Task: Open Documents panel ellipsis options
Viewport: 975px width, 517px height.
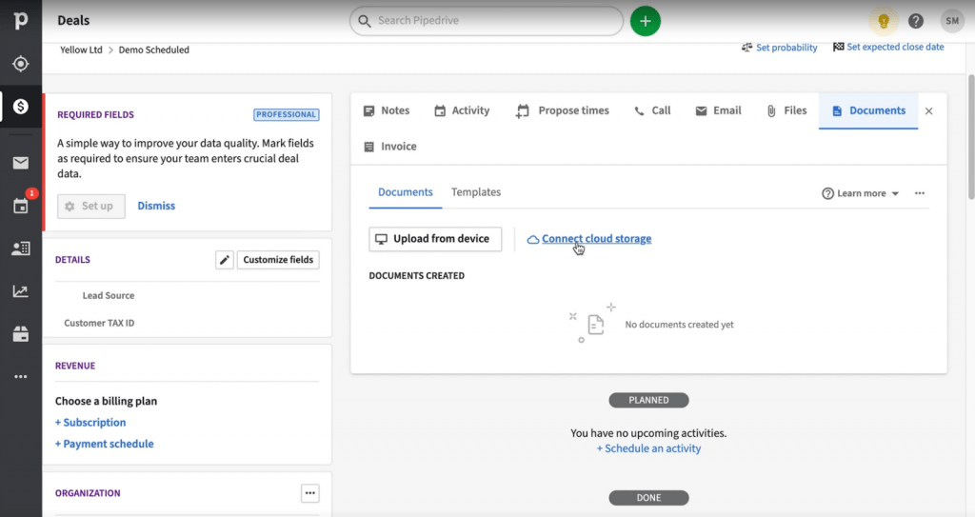Action: [x=920, y=193]
